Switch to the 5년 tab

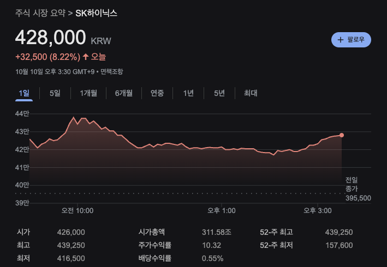[x=219, y=93]
